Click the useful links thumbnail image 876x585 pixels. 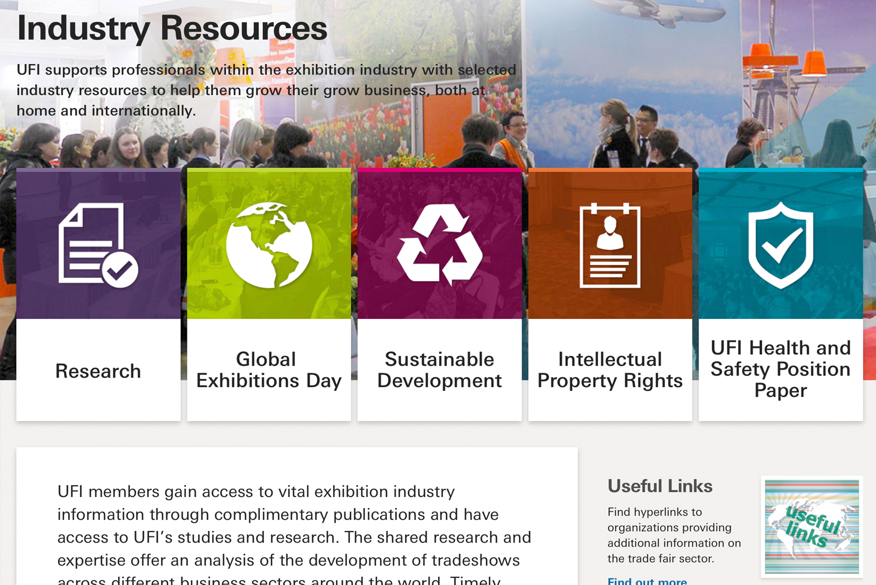tap(812, 526)
